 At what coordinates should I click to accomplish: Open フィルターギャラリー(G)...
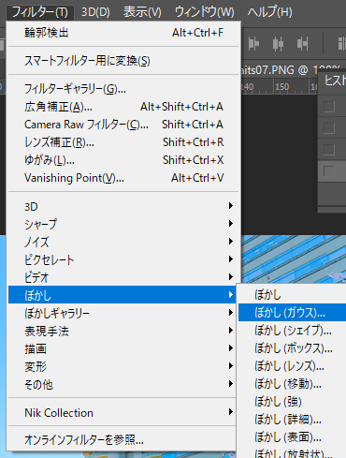click(123, 89)
